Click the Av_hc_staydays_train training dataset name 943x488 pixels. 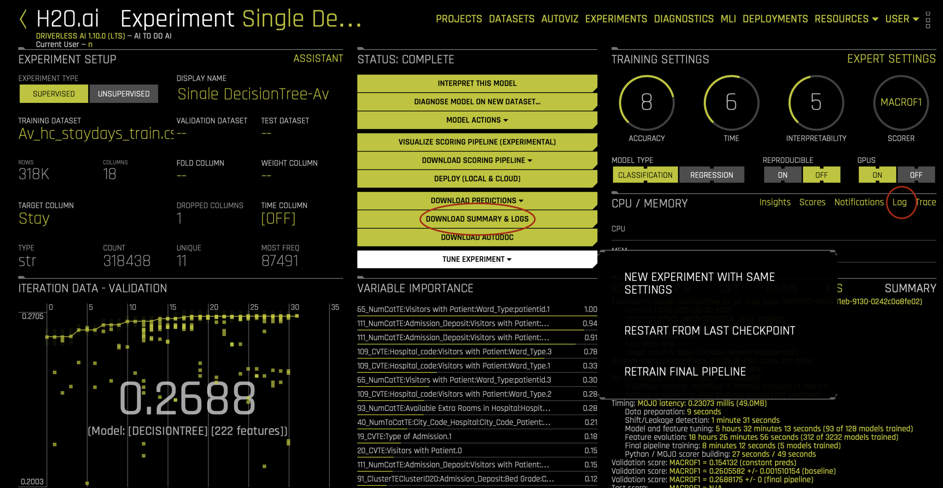click(96, 134)
